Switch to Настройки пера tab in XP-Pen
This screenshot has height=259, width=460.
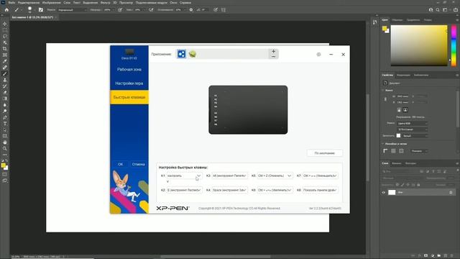click(x=129, y=83)
